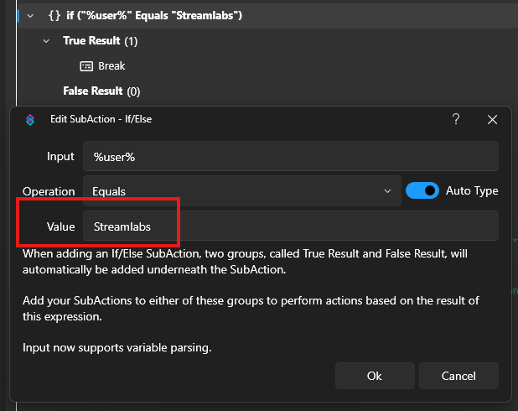Select the False Result (0) group
The height and width of the screenshot is (411, 518).
click(x=101, y=91)
